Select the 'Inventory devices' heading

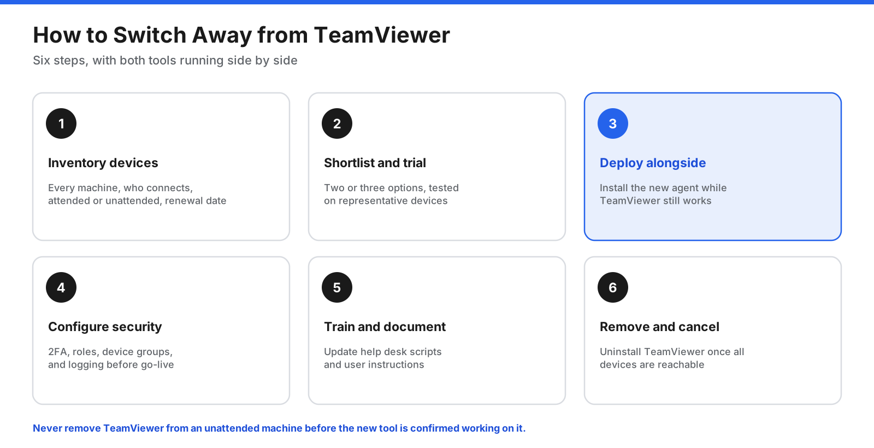[103, 163]
